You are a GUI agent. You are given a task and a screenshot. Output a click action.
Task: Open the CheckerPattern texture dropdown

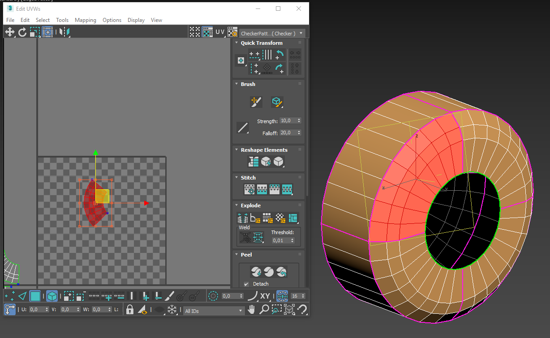coord(272,33)
